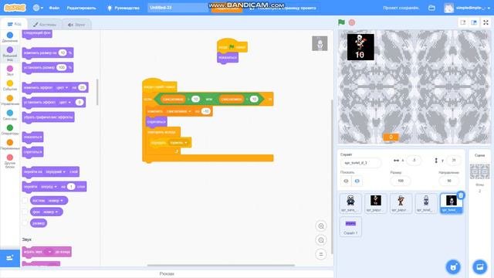Click убрать графические эффекты palette block
Viewport: 494px width, 278px height.
(48, 117)
